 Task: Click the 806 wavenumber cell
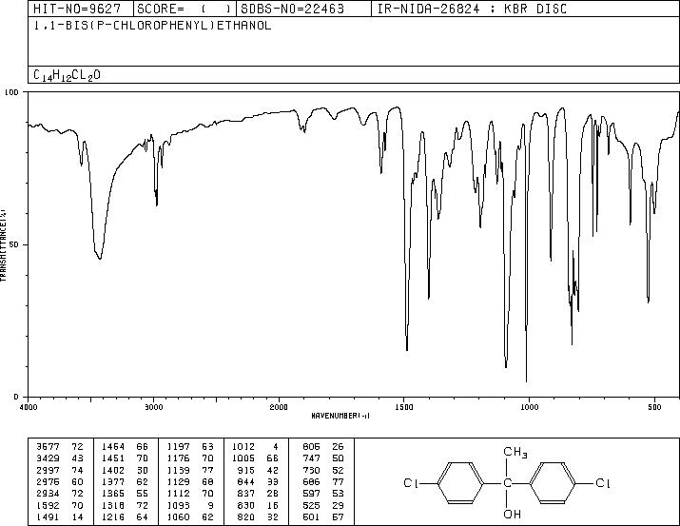click(x=311, y=447)
